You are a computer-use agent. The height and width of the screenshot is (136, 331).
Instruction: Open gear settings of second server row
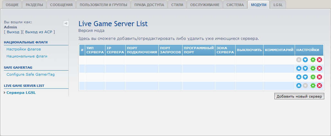pyautogui.click(x=313, y=68)
